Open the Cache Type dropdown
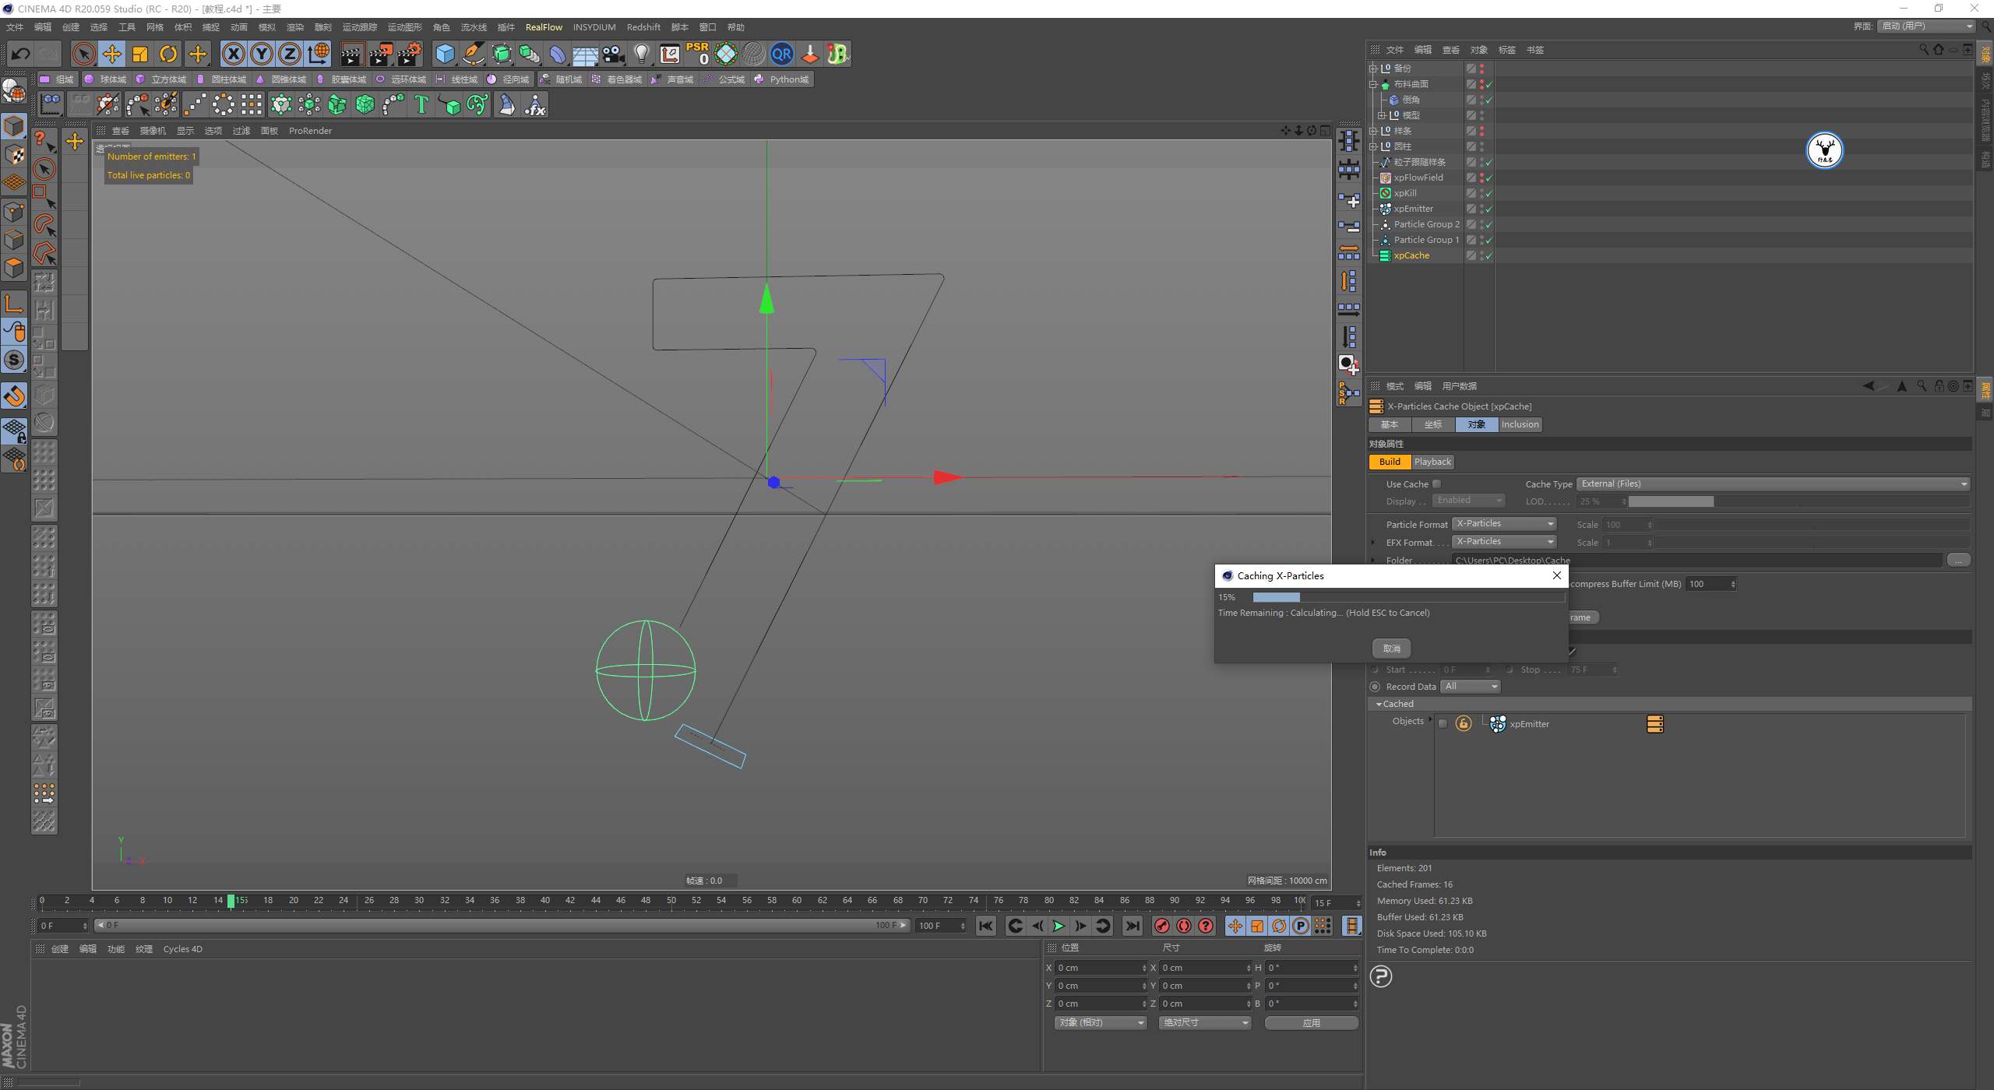The height and width of the screenshot is (1090, 1994). coord(1774,483)
